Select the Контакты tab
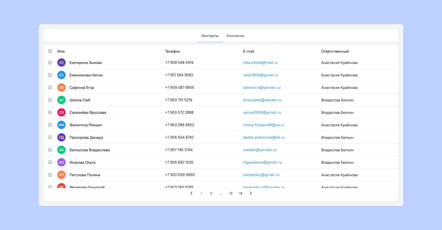 pyautogui.click(x=210, y=36)
